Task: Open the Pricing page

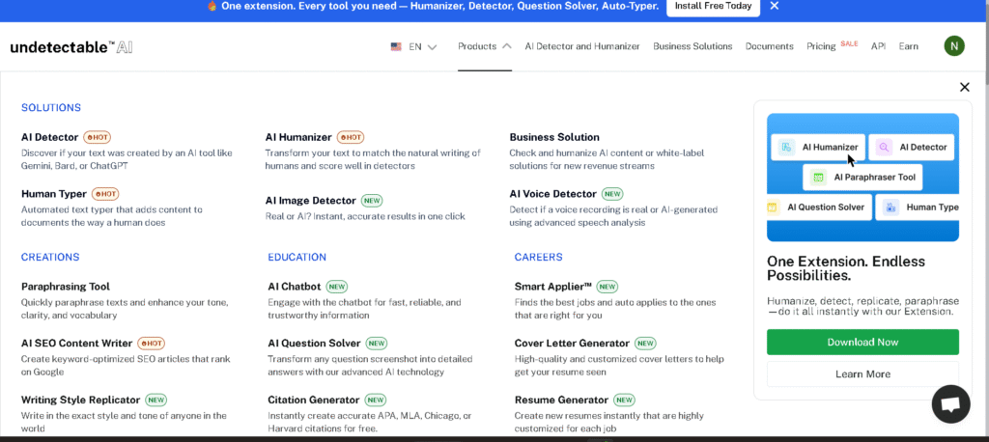Action: [821, 46]
